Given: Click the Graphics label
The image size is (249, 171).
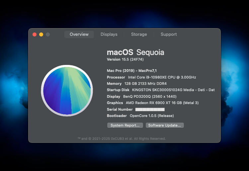Looking at the screenshot, I should pyautogui.click(x=115, y=103).
